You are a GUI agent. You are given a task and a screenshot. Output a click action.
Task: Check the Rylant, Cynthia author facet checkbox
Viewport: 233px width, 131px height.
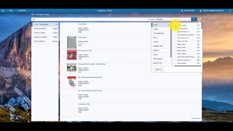click(175, 25)
